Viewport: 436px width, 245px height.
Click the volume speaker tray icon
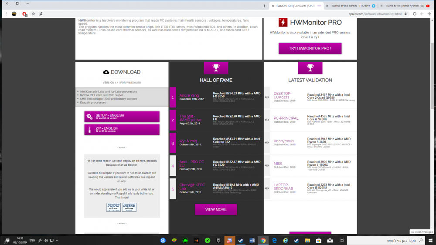point(46,241)
